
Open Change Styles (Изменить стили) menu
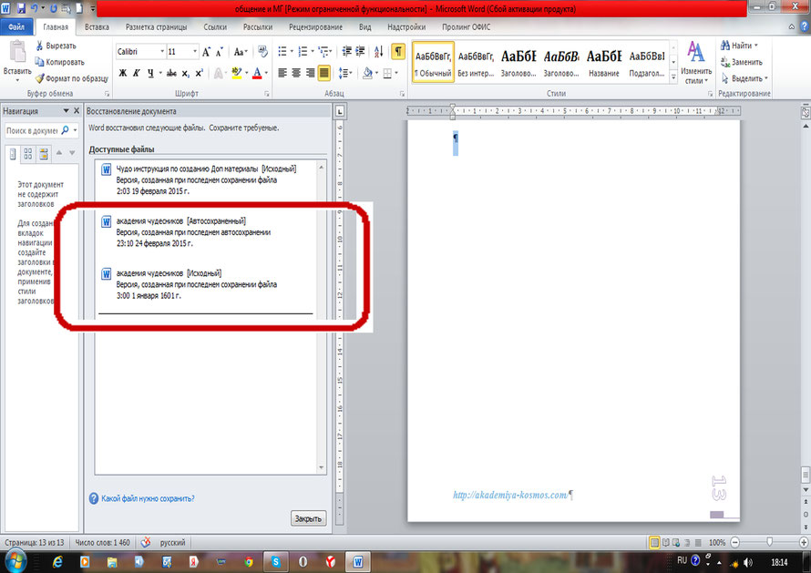pos(695,63)
